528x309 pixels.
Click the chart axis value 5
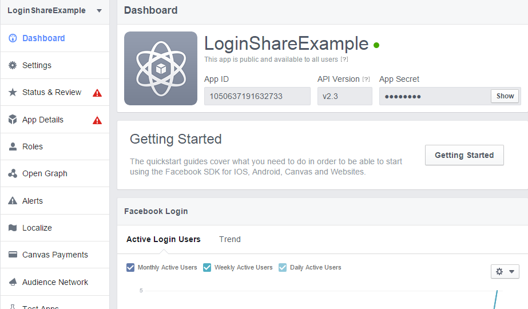coord(141,291)
